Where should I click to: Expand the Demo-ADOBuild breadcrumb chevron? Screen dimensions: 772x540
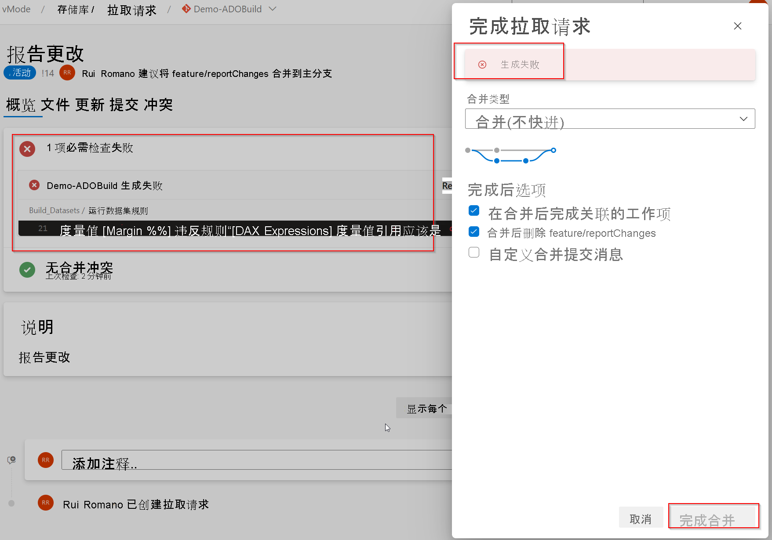tap(273, 9)
